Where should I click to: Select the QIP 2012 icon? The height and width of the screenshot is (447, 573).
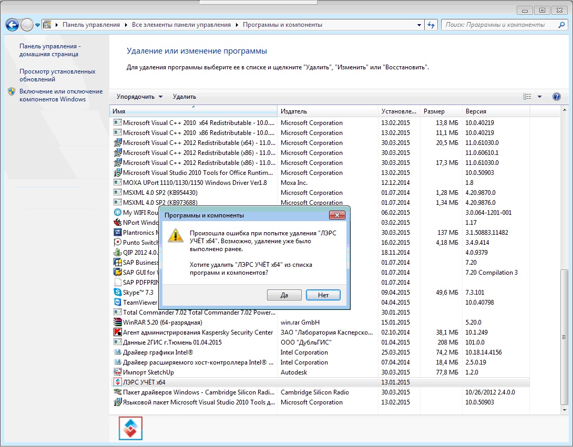click(x=118, y=252)
